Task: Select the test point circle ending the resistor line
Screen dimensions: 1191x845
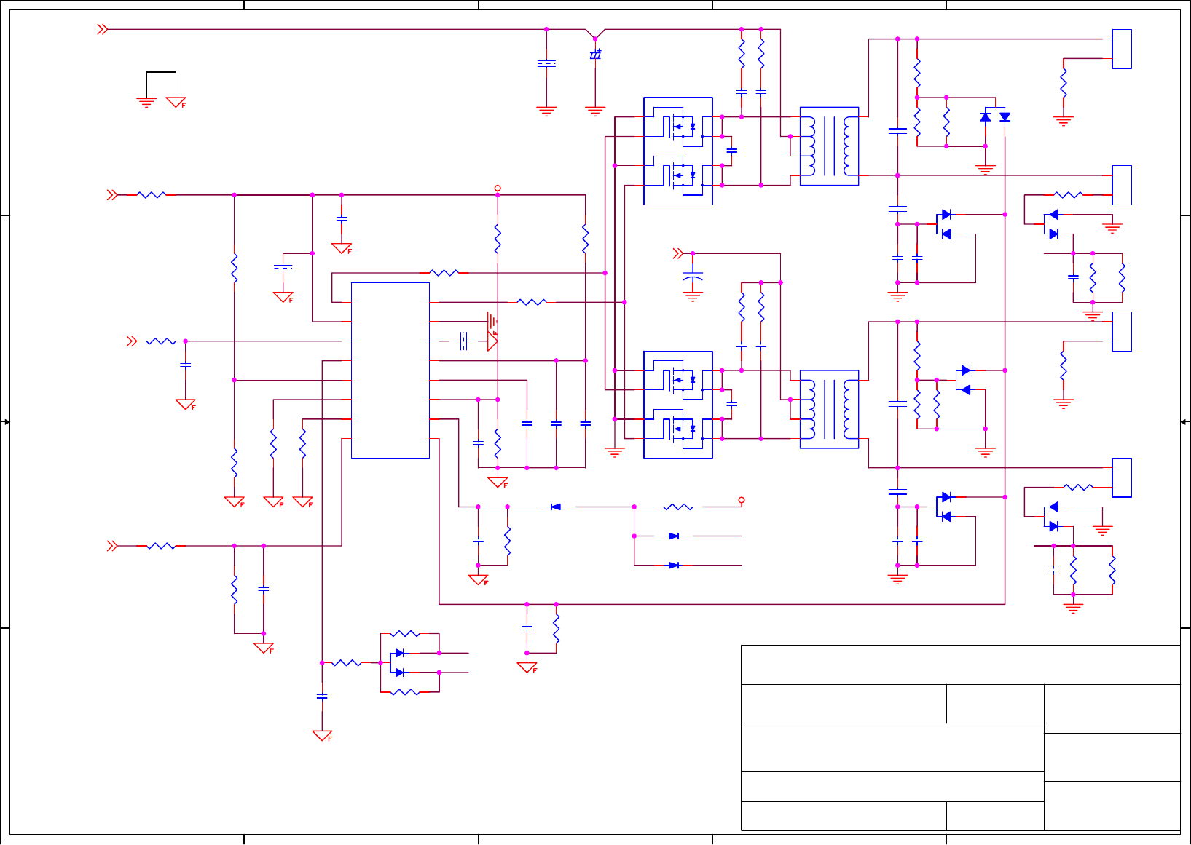Action: (742, 500)
